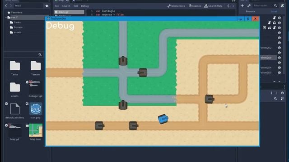Open script of the single-script-icon scene row
The height and width of the screenshot is (162, 289).
[x=274, y=18]
